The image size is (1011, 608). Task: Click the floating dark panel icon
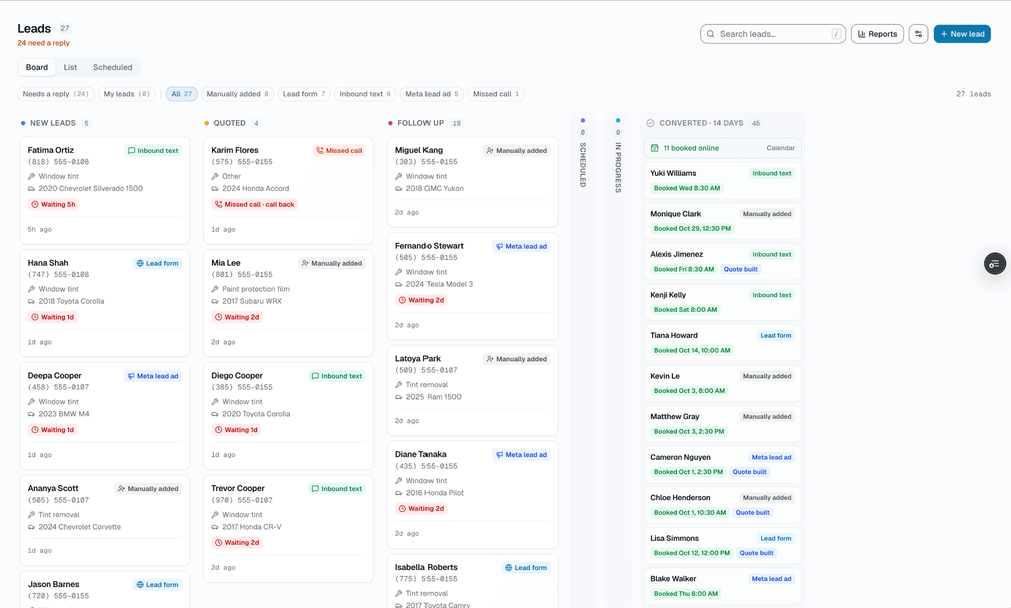pos(994,264)
